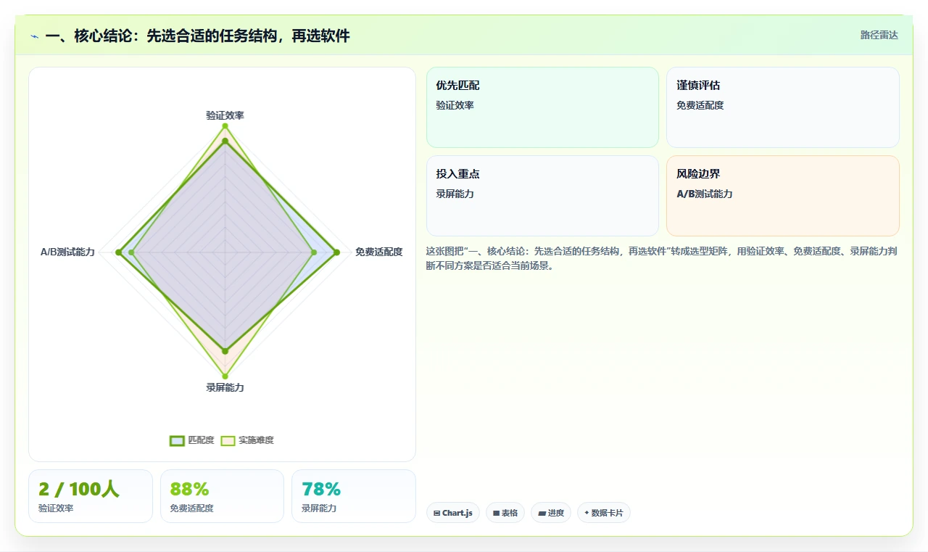Toggle the 实施难度 legend entry
Screen dimensions: 928x552
[x=247, y=440]
